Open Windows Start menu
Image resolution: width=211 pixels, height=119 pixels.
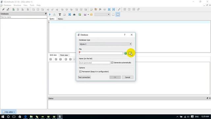(x=3, y=117)
